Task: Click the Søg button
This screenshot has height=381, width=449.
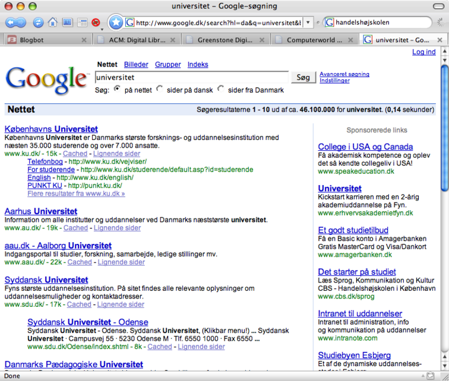Action: [303, 77]
